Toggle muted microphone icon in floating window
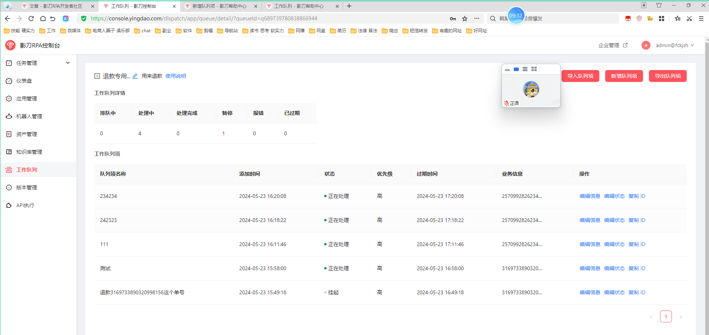 pyautogui.click(x=506, y=103)
